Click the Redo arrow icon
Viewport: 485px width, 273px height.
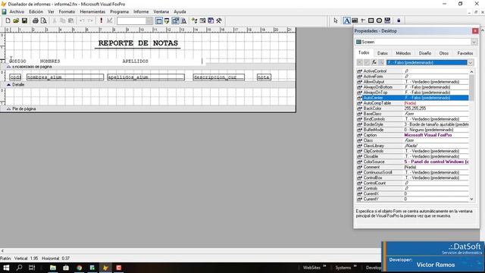tap(90, 20)
